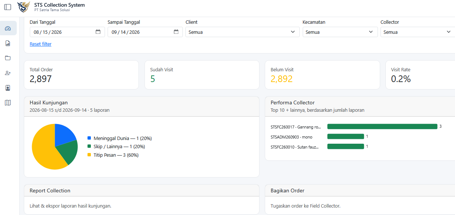Open calendar picker for Sampai Tanggal
Screen dimensions: 455x215
[x=176, y=32]
